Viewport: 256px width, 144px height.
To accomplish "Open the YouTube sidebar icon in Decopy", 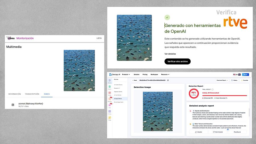I will 110,93.
